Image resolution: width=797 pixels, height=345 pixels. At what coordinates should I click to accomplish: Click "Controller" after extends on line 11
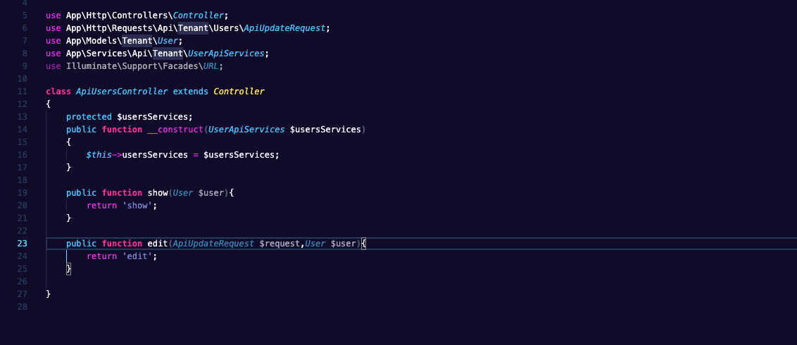[x=239, y=92]
